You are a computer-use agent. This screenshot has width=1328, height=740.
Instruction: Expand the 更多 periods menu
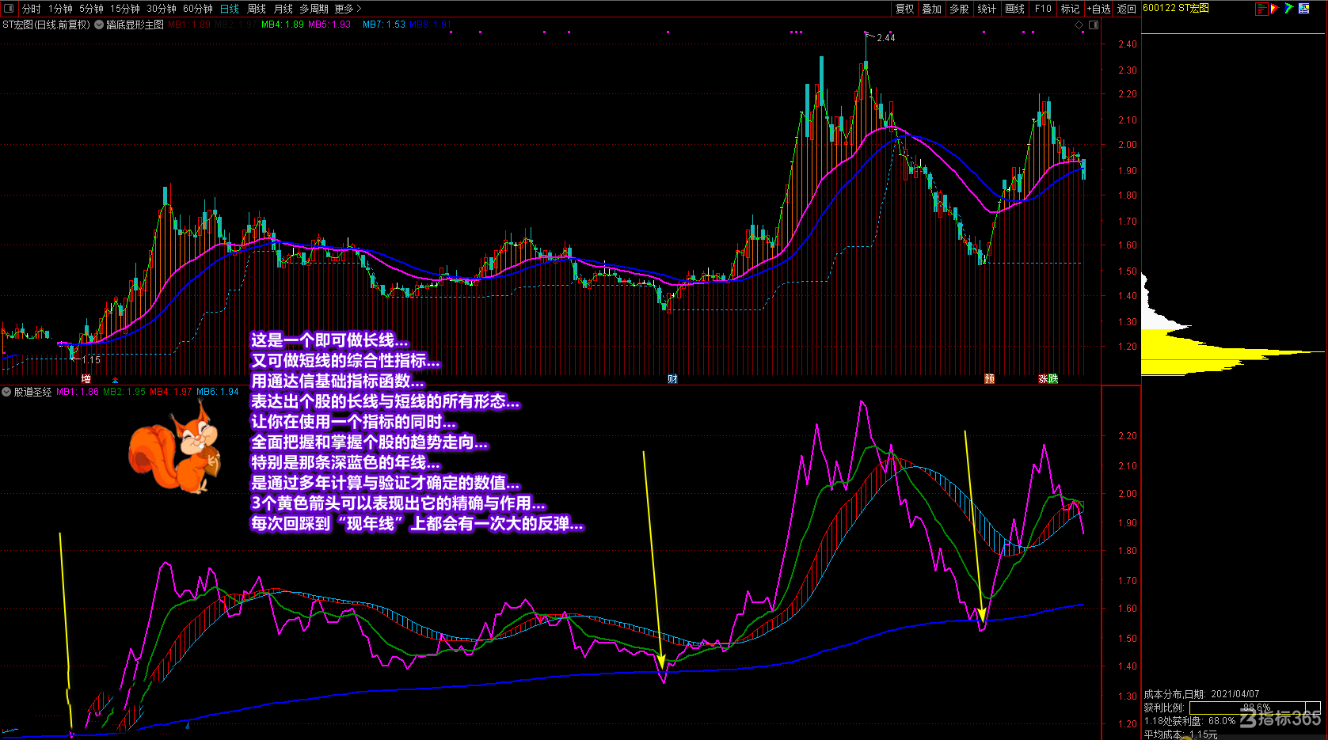coord(348,9)
